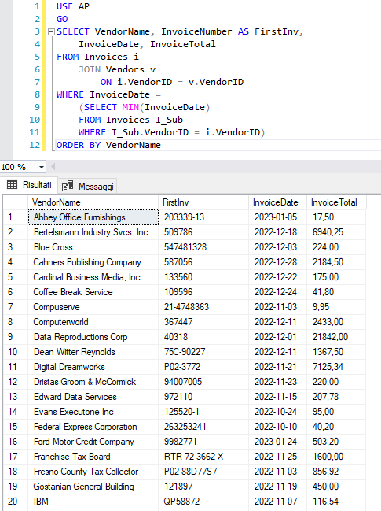The width and height of the screenshot is (381, 511).
Task: Select the Data Reproductions Corp cell
Action: (x=93, y=337)
